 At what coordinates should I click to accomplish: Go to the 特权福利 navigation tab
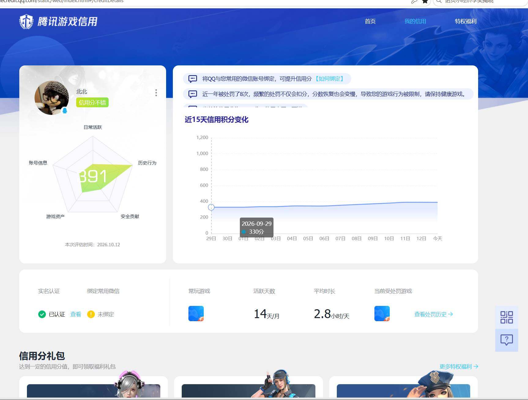click(466, 21)
